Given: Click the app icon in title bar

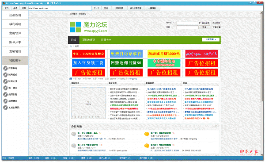Looking at the screenshot, I should 4,3.
